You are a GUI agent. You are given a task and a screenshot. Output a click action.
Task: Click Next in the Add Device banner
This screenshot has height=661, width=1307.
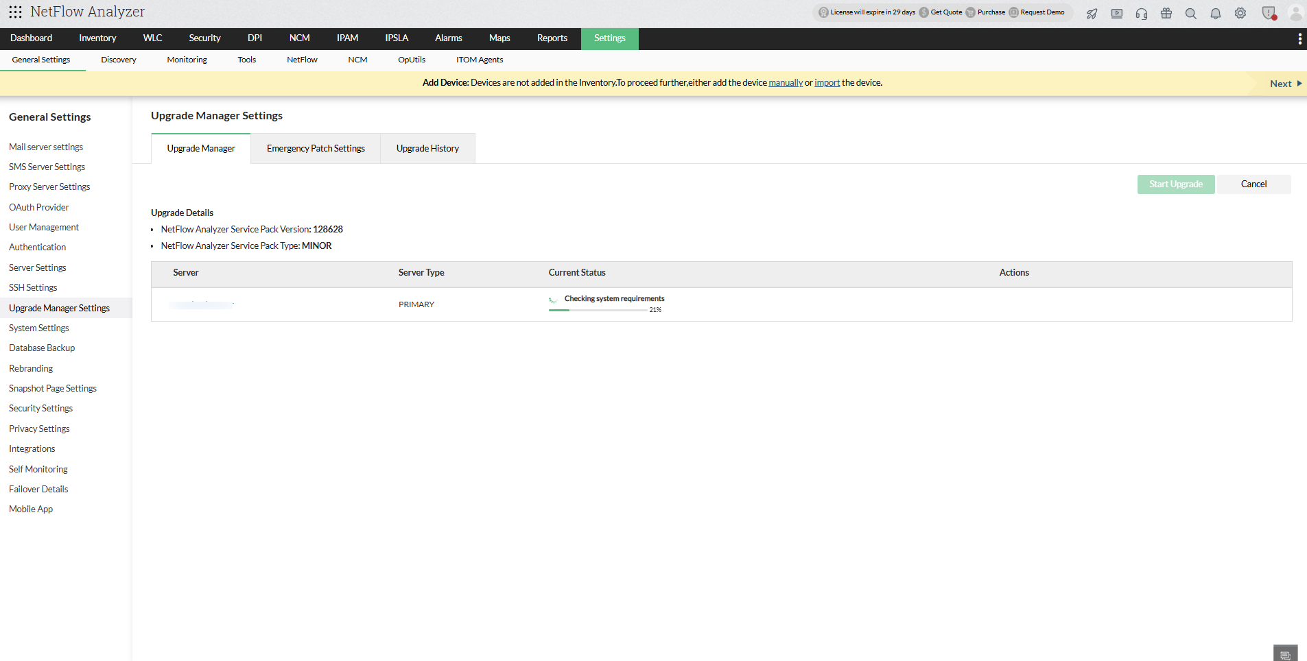pyautogui.click(x=1286, y=84)
